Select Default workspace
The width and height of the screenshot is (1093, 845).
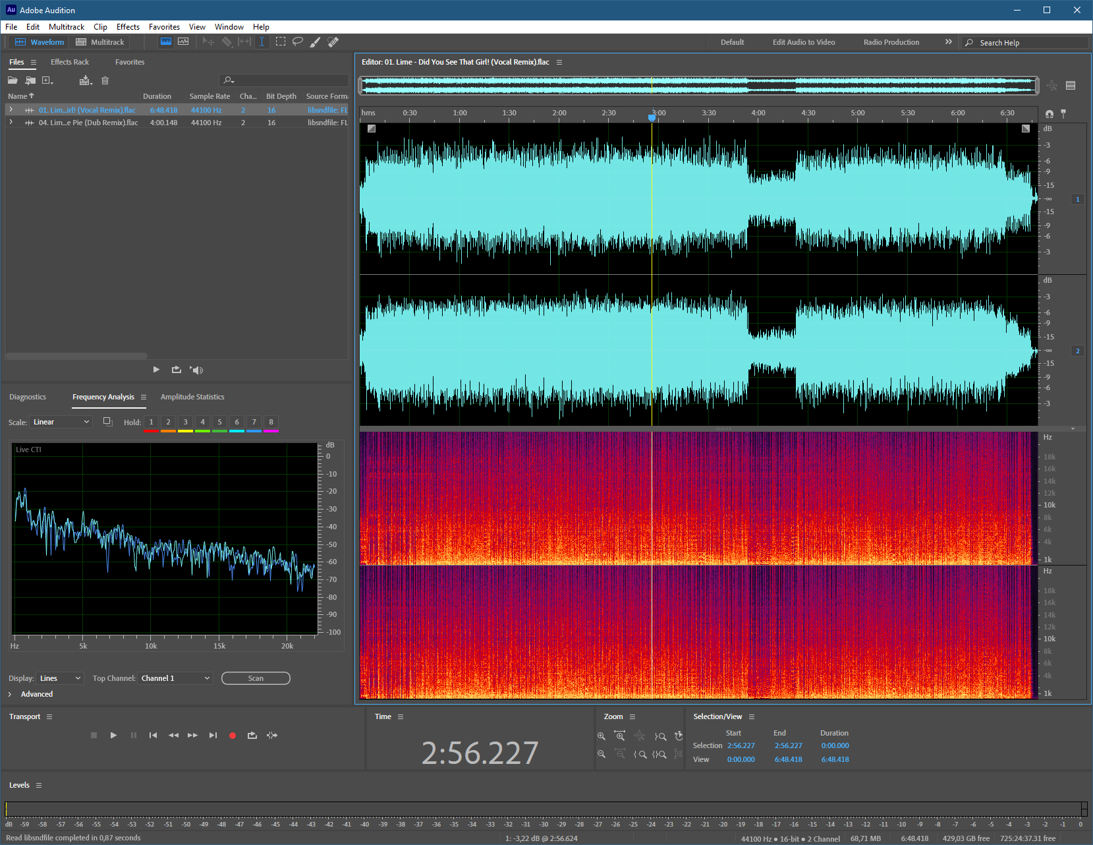pos(732,42)
